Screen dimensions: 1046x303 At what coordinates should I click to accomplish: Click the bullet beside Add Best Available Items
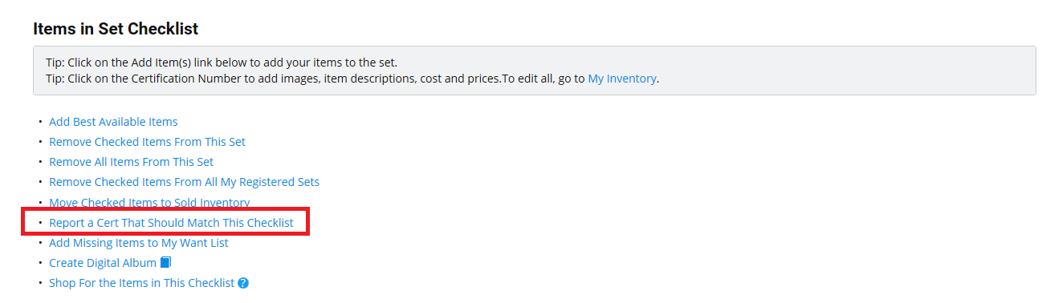40,122
